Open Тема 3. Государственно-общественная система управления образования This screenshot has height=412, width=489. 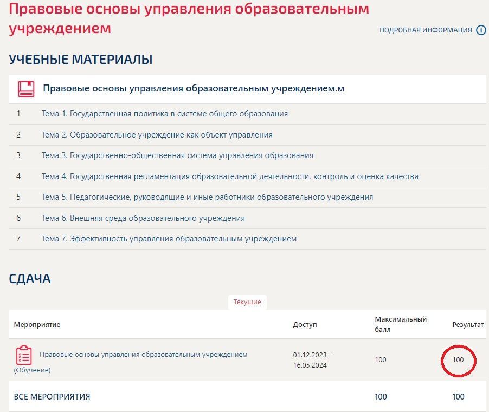(x=177, y=155)
